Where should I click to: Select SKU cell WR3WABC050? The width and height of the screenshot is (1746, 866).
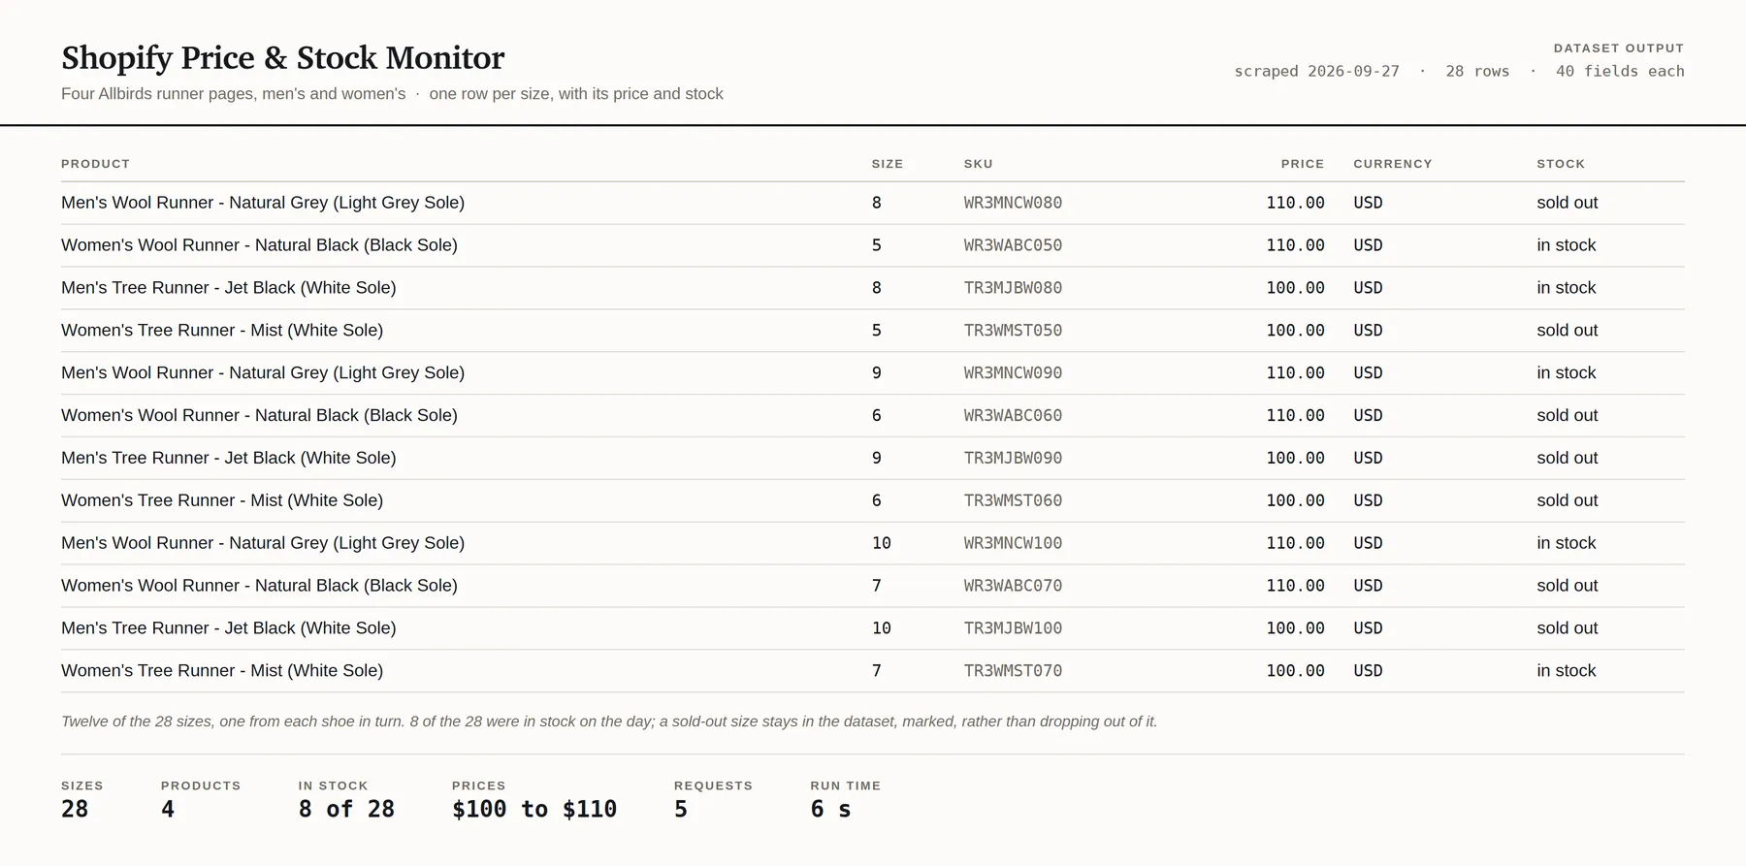1013,245
